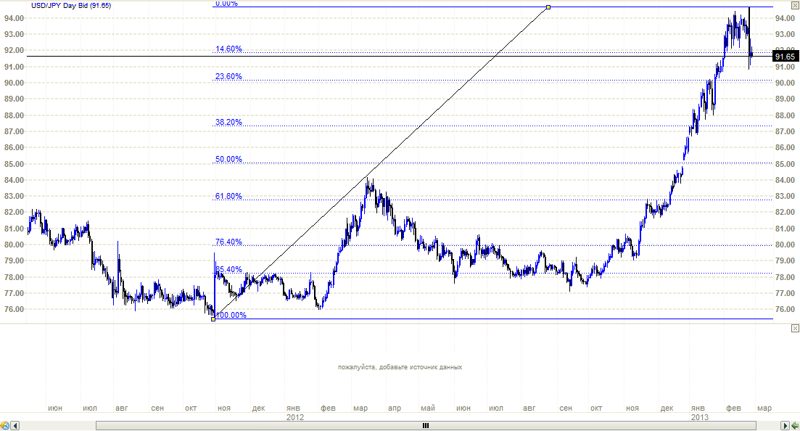Click the USD/JPY Day Bid chart title
This screenshot has height=431, width=800.
tap(70, 6)
